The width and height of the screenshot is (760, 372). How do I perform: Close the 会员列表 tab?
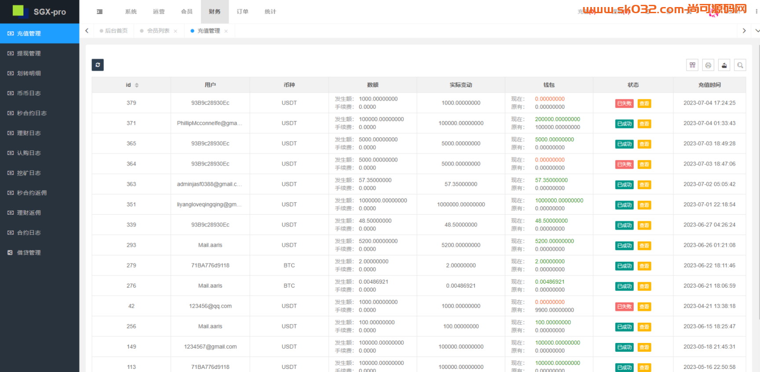click(x=175, y=31)
